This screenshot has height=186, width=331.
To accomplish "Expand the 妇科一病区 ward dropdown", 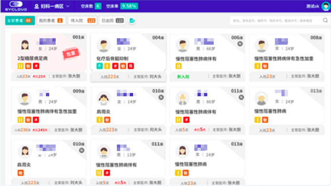I will [52, 6].
